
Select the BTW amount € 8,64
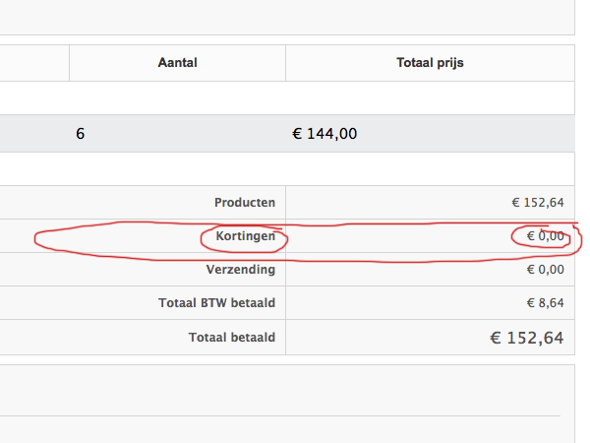coord(544,303)
